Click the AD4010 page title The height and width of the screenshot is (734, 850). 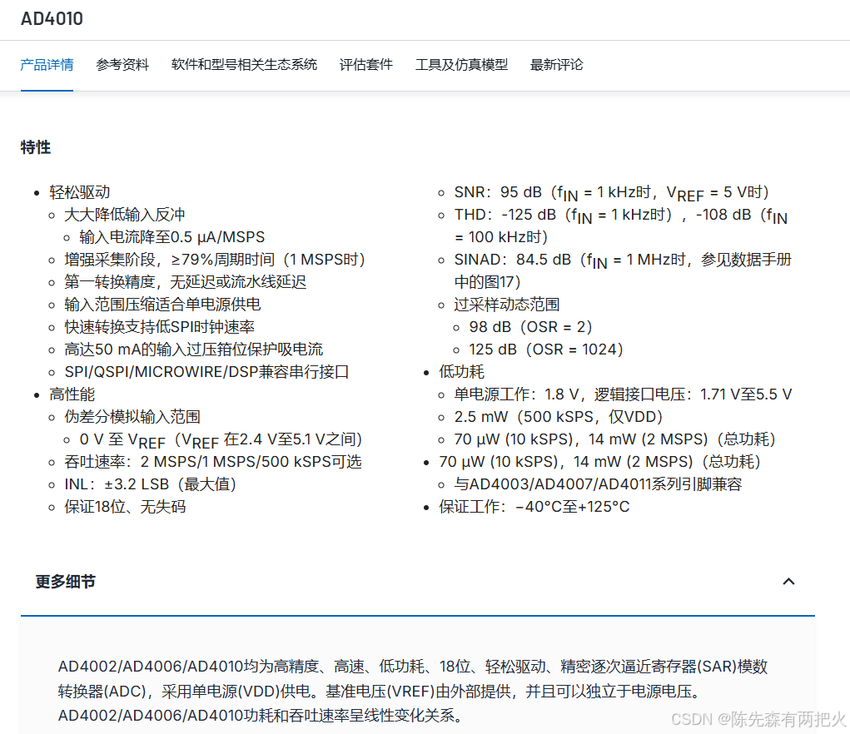coord(52,19)
